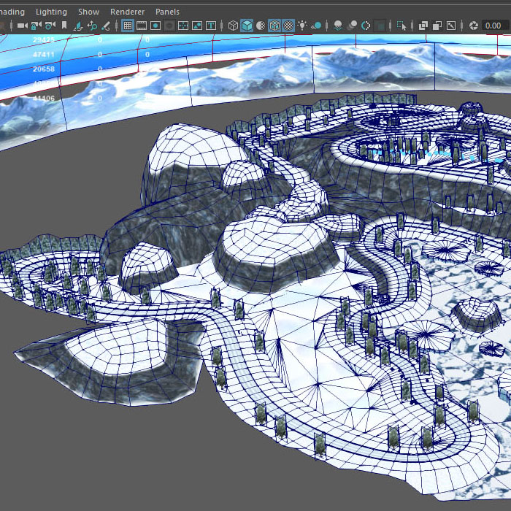Click the camera Bookmarks icon
Viewport: 511px width, 511px height.
click(64, 26)
